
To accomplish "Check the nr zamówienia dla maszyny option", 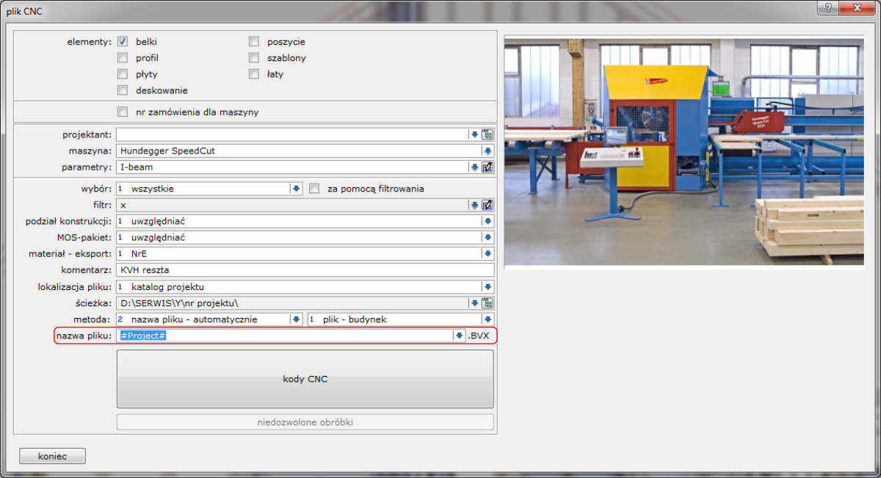I will (123, 112).
